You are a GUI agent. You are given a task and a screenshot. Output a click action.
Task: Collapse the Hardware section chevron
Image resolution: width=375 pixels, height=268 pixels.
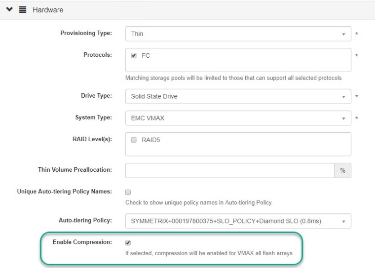coord(9,9)
